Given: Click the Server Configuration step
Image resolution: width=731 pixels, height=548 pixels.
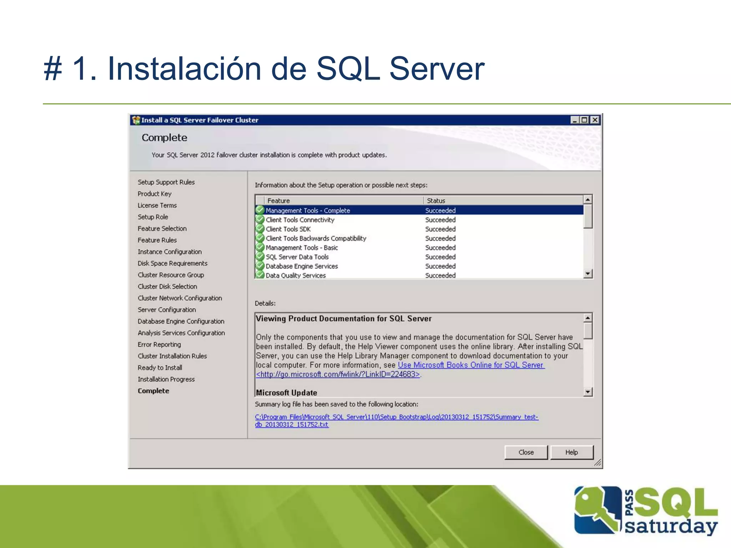Looking at the screenshot, I should point(167,310).
